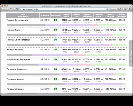Go forward with Safari's forward arrow
This screenshot has width=133, height=106.
click(6, 9)
